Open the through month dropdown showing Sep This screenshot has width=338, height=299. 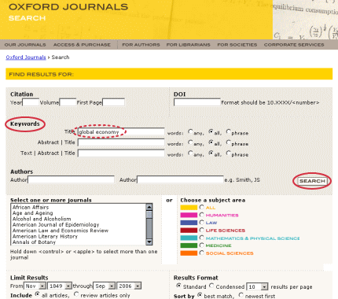pos(105,286)
